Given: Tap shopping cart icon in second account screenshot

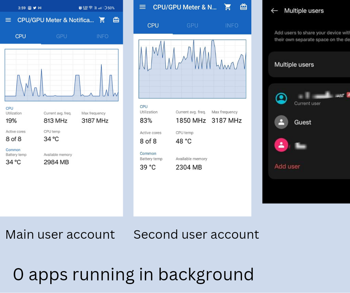Looking at the screenshot, I should 227,7.
